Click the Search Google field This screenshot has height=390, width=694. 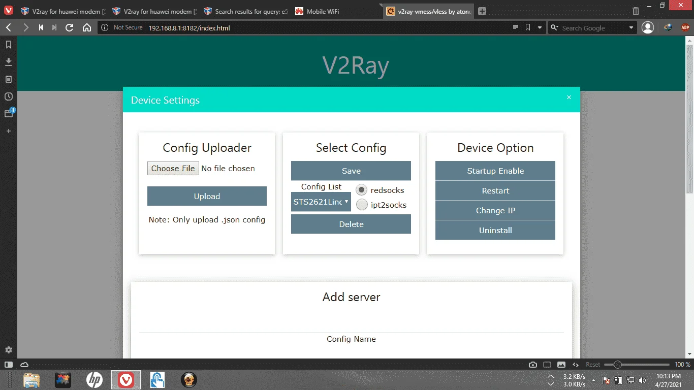pos(592,28)
